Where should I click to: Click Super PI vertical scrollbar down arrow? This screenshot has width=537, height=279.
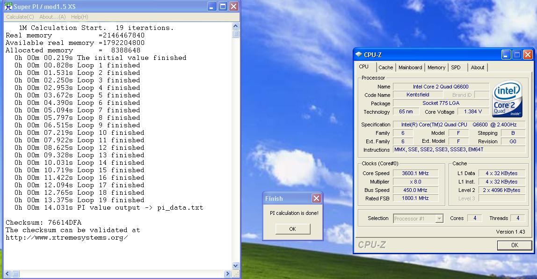pos(236,265)
